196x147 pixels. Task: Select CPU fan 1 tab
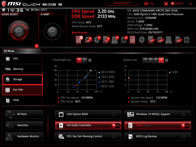pos(79,60)
